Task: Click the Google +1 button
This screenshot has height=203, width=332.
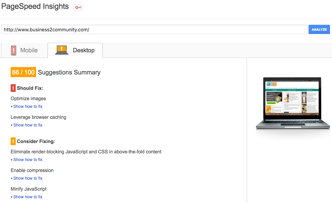Action: [x=78, y=7]
